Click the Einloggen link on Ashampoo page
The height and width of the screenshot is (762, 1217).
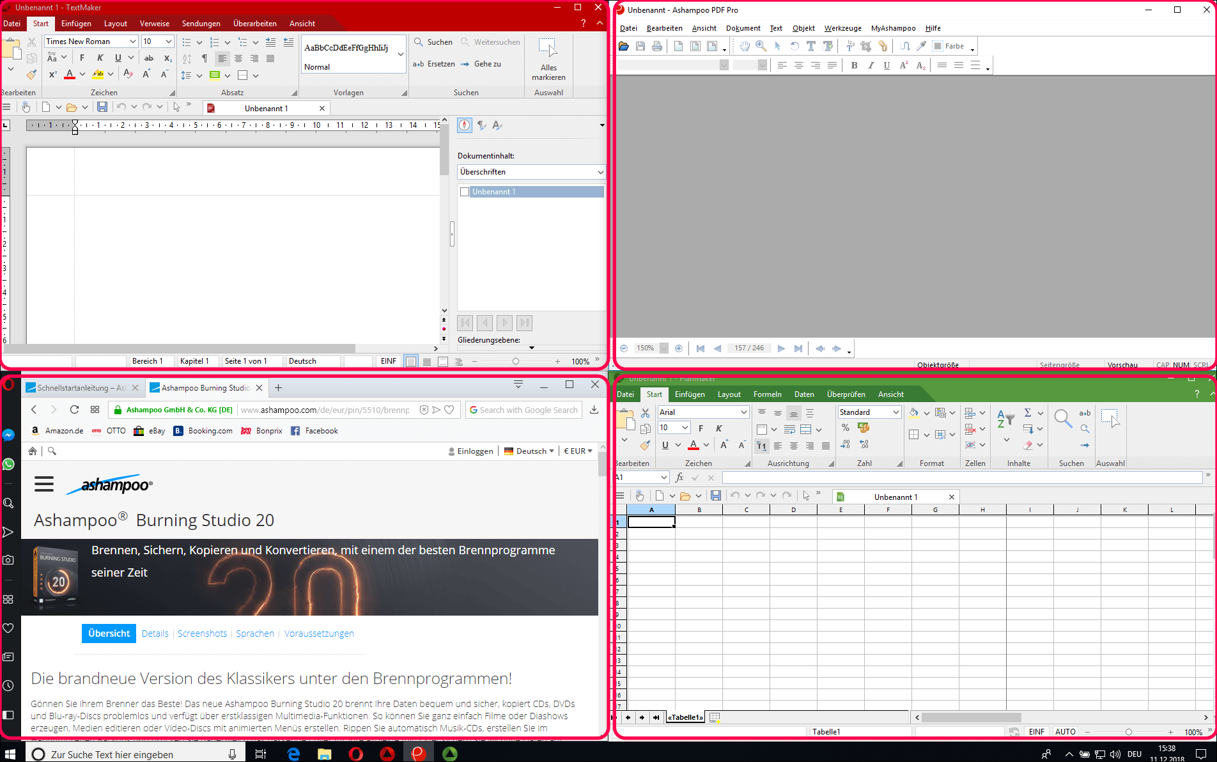point(471,451)
